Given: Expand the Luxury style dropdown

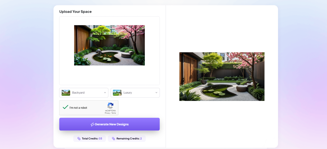Looking at the screenshot, I should point(135,93).
